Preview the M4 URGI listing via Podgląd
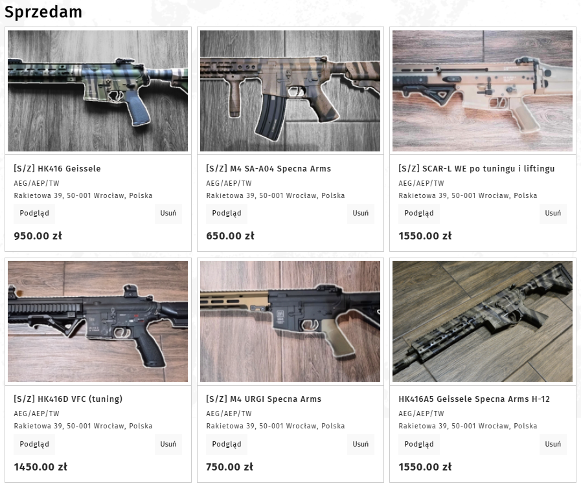This screenshot has width=581, height=486. (x=227, y=444)
